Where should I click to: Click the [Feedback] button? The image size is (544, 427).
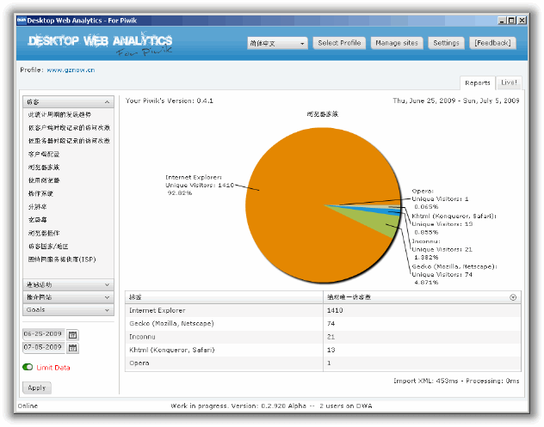coord(492,43)
